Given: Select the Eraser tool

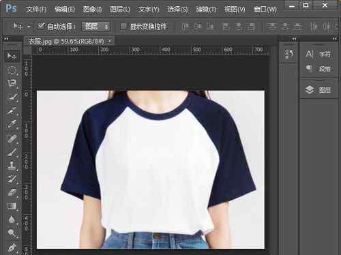Looking at the screenshot, I should [x=12, y=192].
